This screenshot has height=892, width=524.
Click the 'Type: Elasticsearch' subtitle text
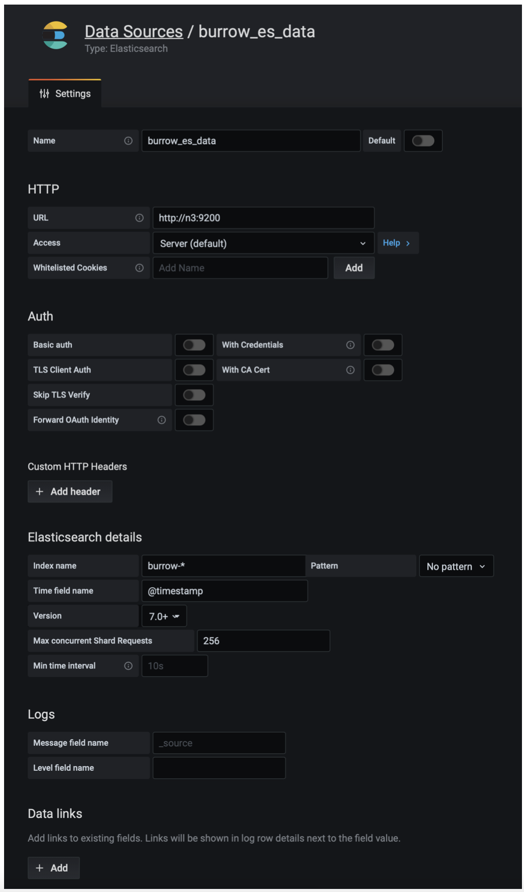(126, 48)
